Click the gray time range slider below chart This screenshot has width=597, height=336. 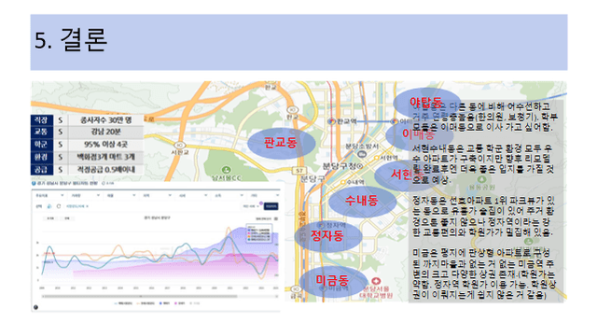click(140, 296)
